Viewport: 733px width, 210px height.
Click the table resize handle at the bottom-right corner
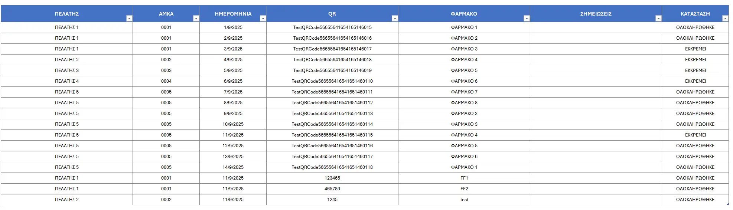728,204
